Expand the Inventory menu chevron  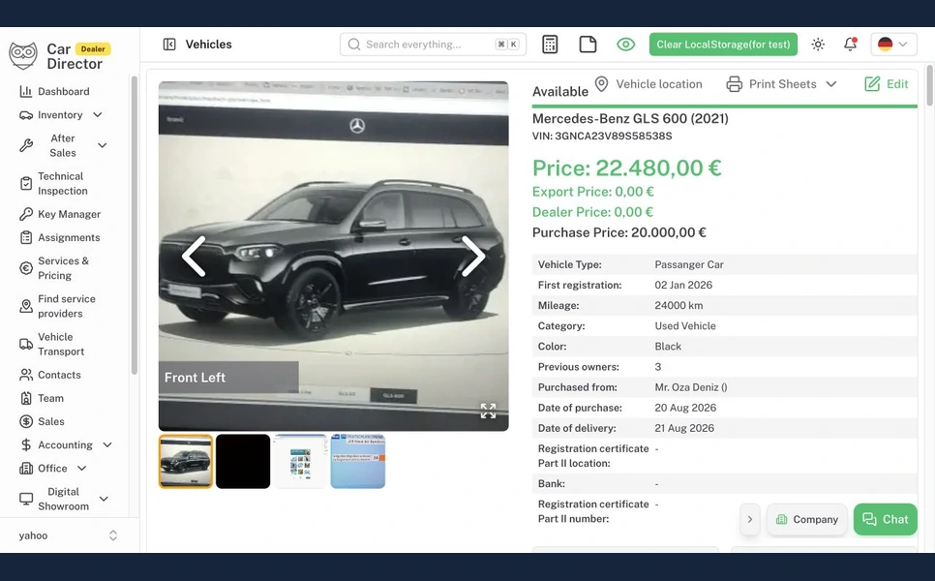pos(98,114)
